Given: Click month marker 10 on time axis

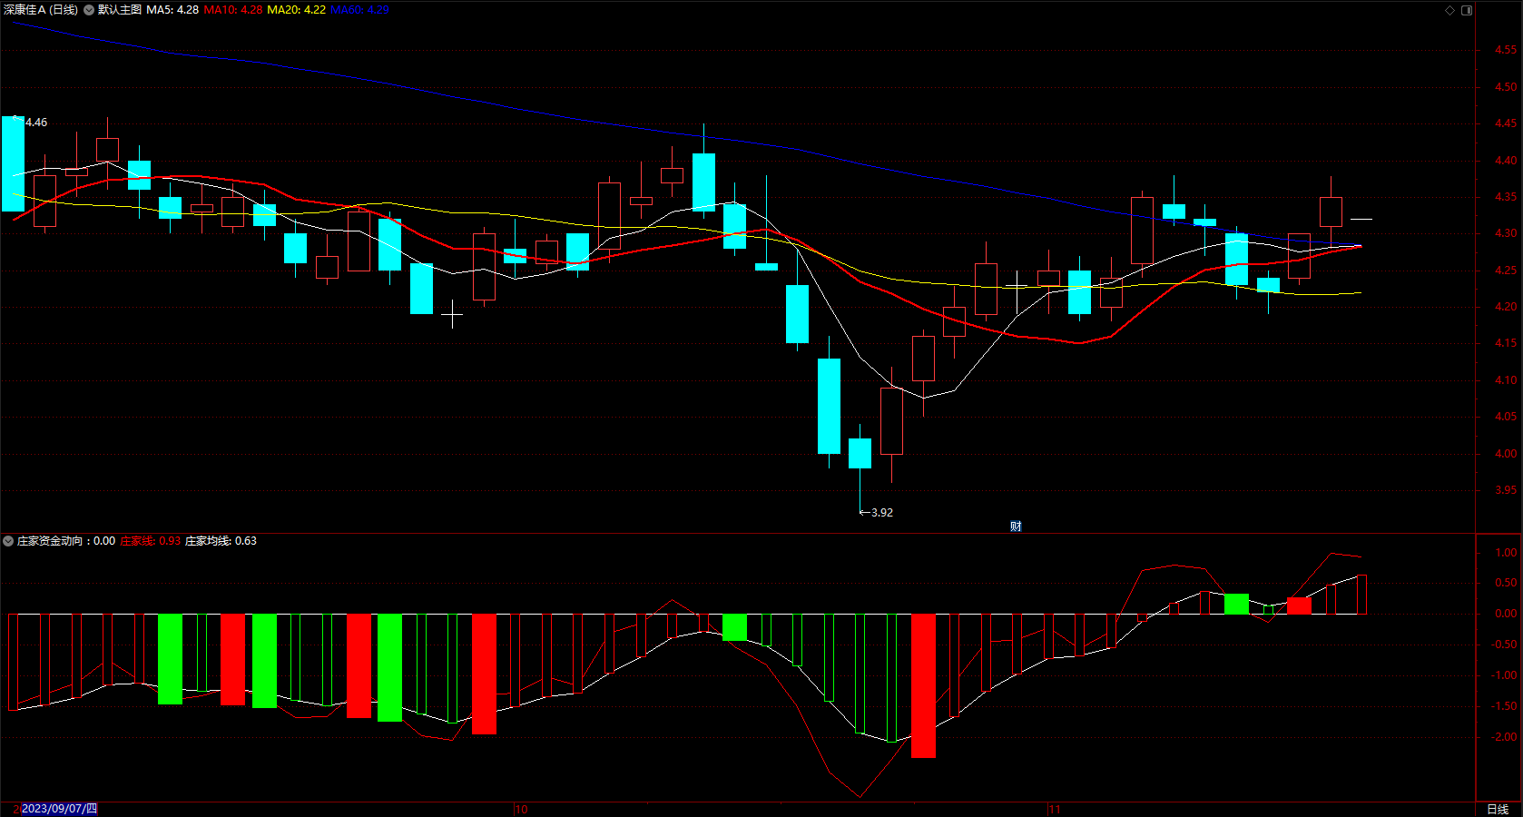Looking at the screenshot, I should pyautogui.click(x=521, y=809).
